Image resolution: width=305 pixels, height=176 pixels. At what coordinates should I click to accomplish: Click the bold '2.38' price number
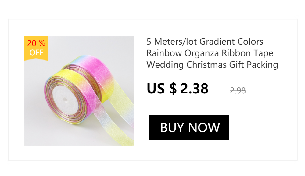[x=194, y=89]
